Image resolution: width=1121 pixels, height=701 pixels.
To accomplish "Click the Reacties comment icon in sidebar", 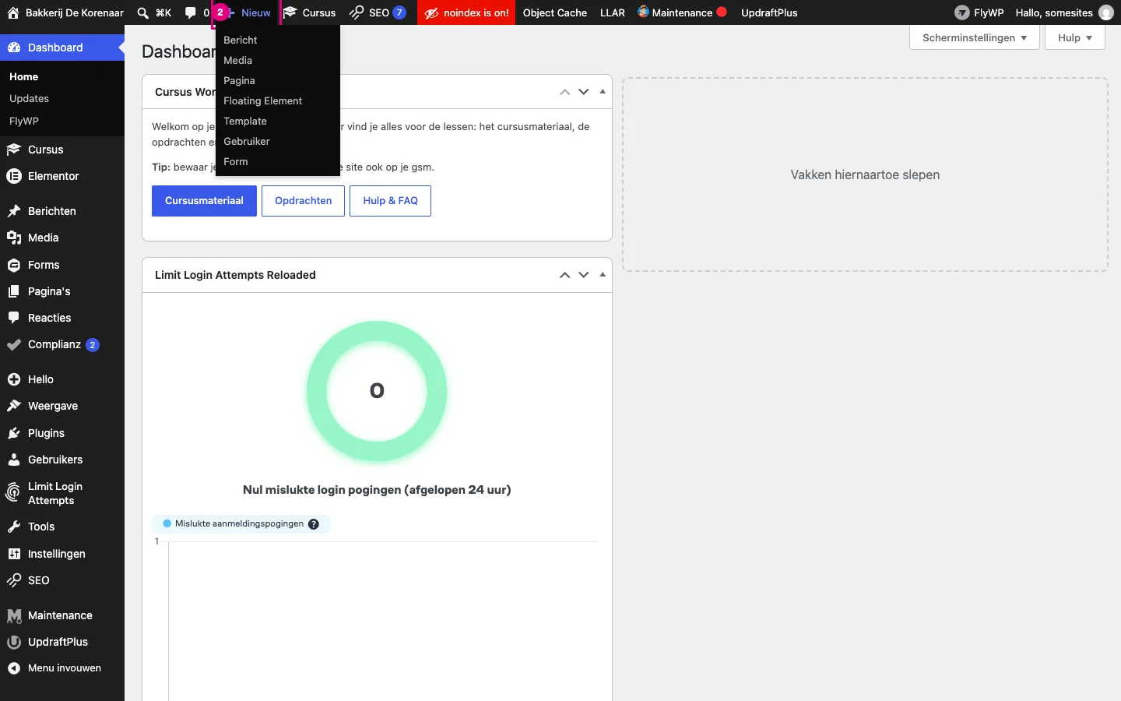I will (x=14, y=318).
